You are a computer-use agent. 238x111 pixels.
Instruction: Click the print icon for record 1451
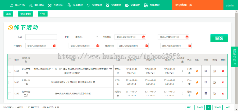197,71
